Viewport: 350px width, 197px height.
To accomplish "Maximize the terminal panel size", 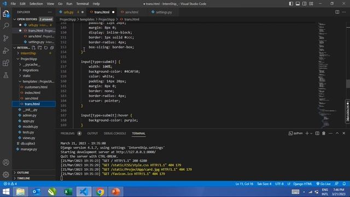I will click(337, 134).
